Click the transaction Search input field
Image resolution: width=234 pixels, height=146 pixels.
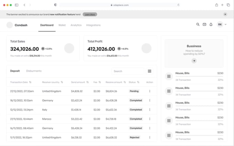(x=127, y=71)
